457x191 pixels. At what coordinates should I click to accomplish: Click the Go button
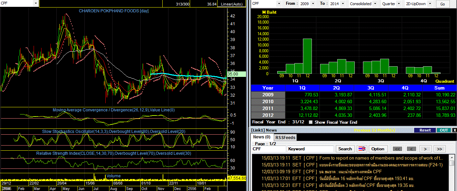(443, 4)
